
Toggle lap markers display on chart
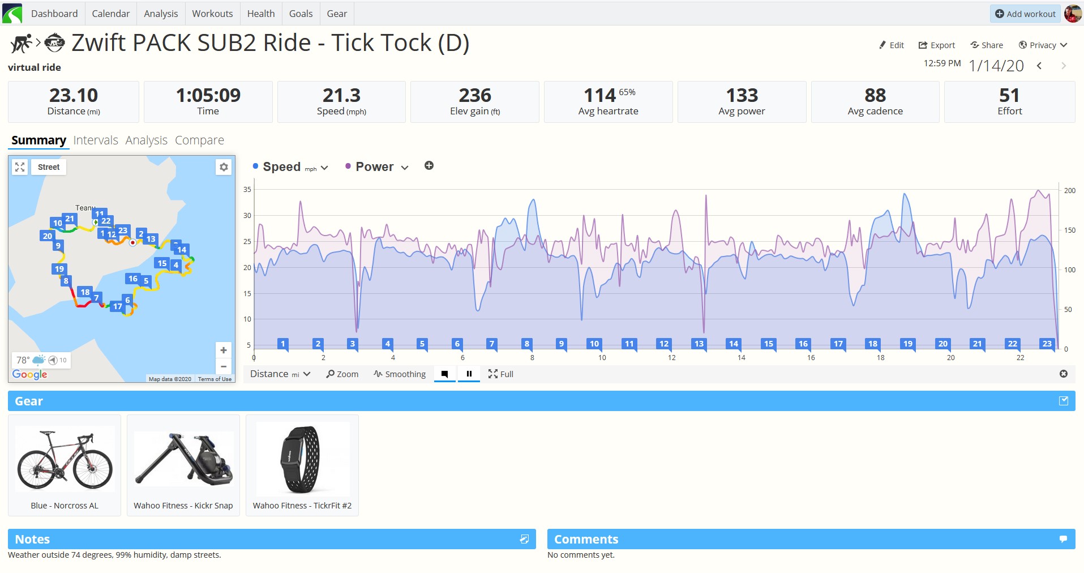click(x=444, y=374)
